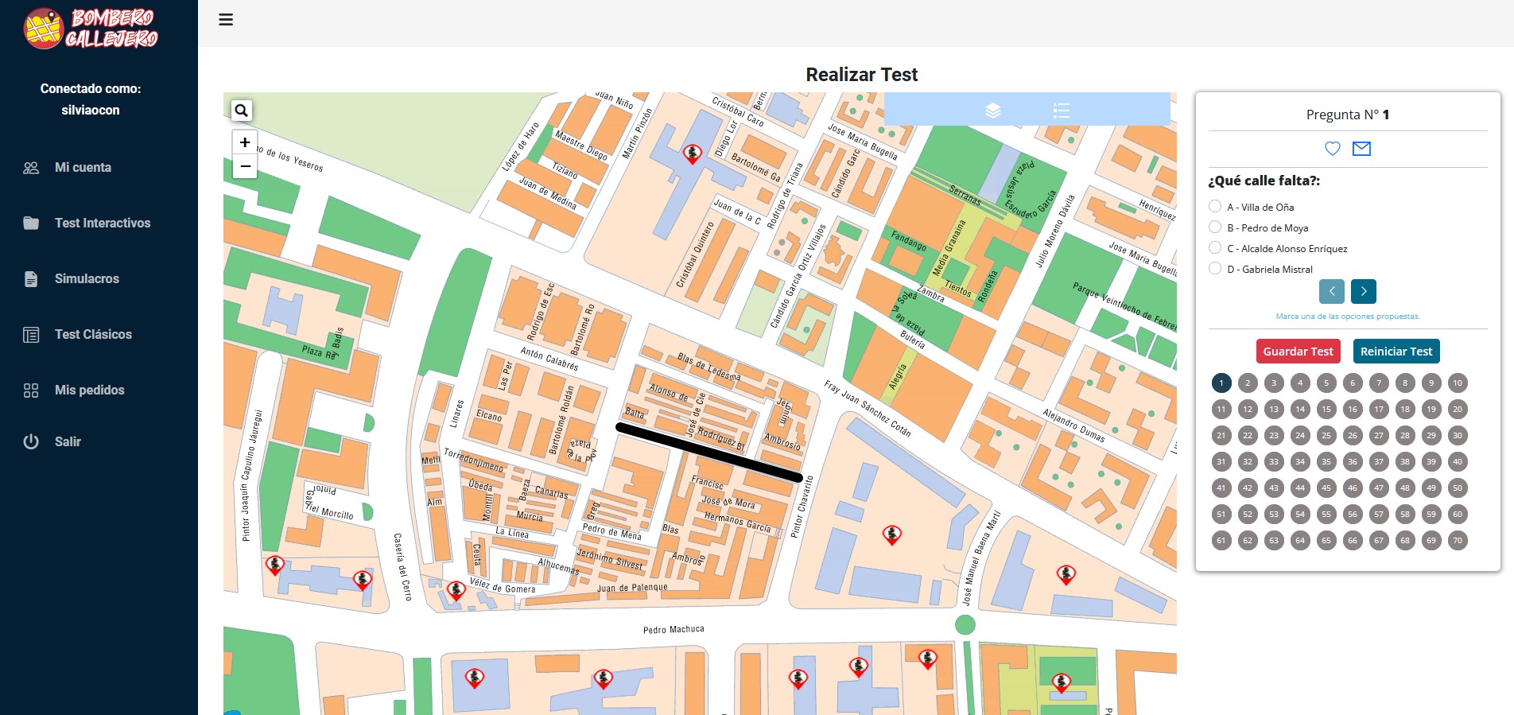Click the Bombero Callejero logo
The height and width of the screenshot is (715, 1514).
[91, 29]
